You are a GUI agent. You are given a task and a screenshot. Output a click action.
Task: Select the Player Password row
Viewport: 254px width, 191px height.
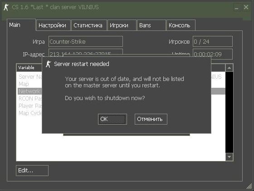click(x=30, y=106)
